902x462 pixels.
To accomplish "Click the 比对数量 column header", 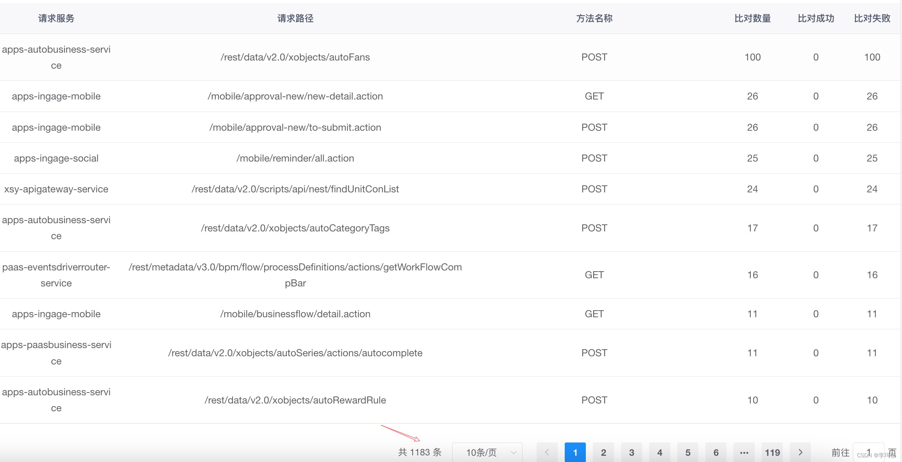I will tap(752, 18).
